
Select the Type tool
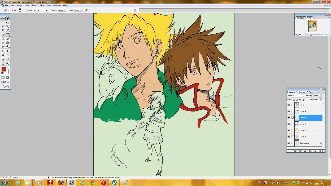pos(8,51)
